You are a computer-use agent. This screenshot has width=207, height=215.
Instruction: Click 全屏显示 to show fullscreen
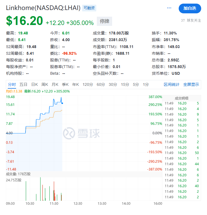click(x=191, y=84)
